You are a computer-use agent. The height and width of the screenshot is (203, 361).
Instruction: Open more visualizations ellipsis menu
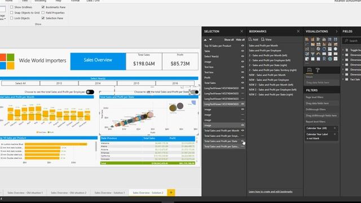pyautogui.click(x=307, y=63)
